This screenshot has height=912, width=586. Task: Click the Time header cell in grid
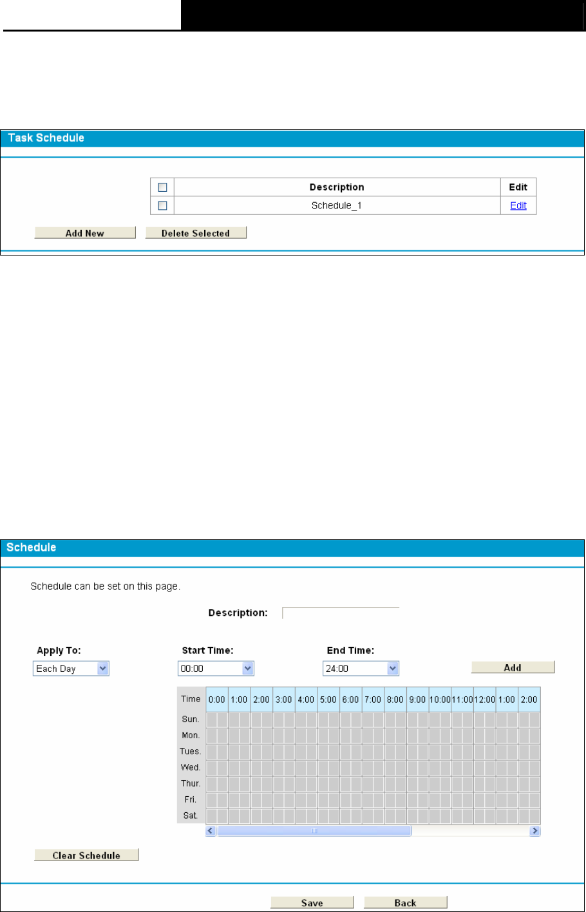tap(191, 699)
